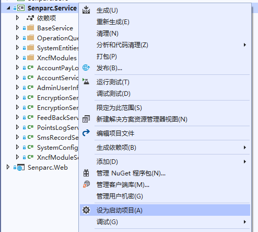Choose 调试测试(D) menu entry
The height and width of the screenshot is (232, 258).
point(165,94)
